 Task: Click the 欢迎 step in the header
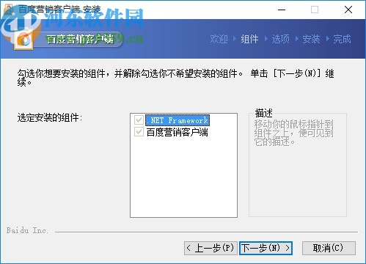pyautogui.click(x=219, y=39)
